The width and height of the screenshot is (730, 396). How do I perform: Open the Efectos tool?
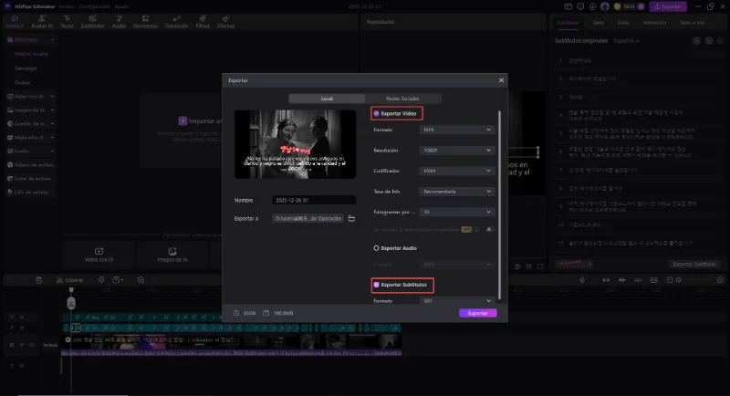tap(225, 22)
